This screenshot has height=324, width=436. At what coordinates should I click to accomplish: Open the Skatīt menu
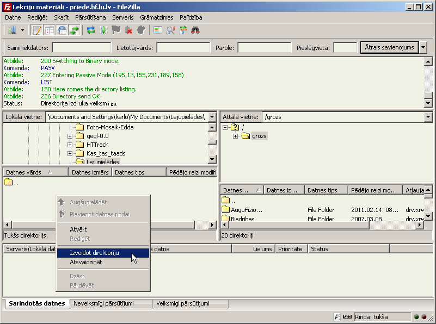coord(61,17)
